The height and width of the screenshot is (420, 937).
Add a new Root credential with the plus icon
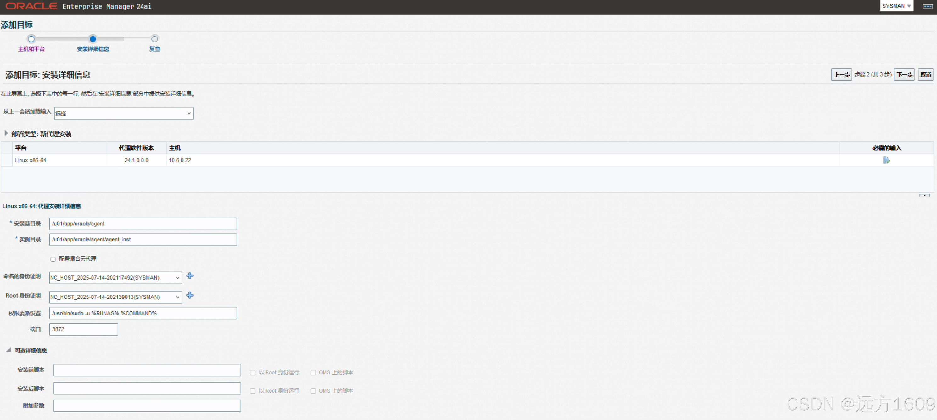(190, 295)
